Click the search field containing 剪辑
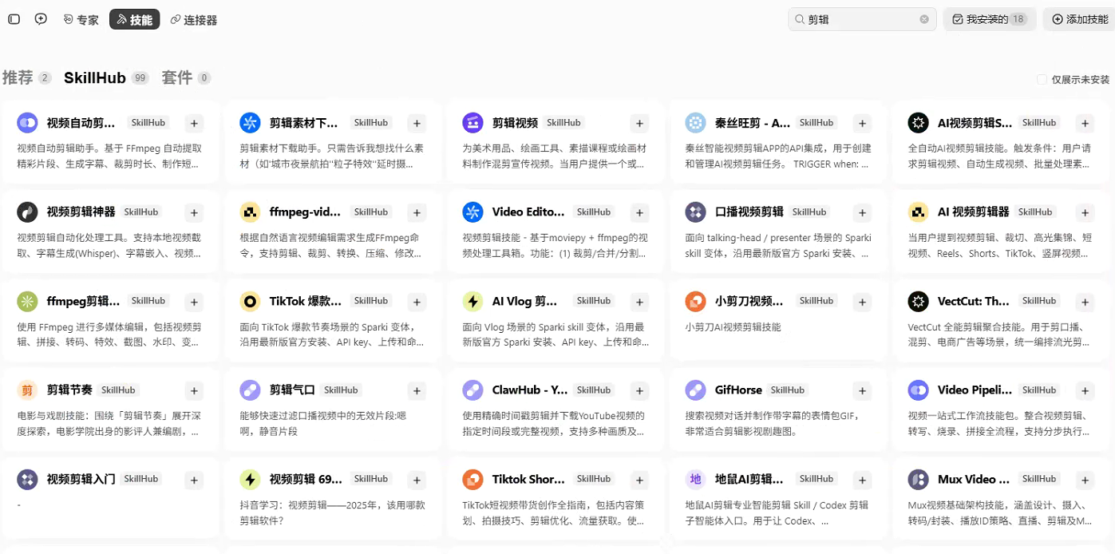Image resolution: width=1115 pixels, height=554 pixels. (862, 19)
